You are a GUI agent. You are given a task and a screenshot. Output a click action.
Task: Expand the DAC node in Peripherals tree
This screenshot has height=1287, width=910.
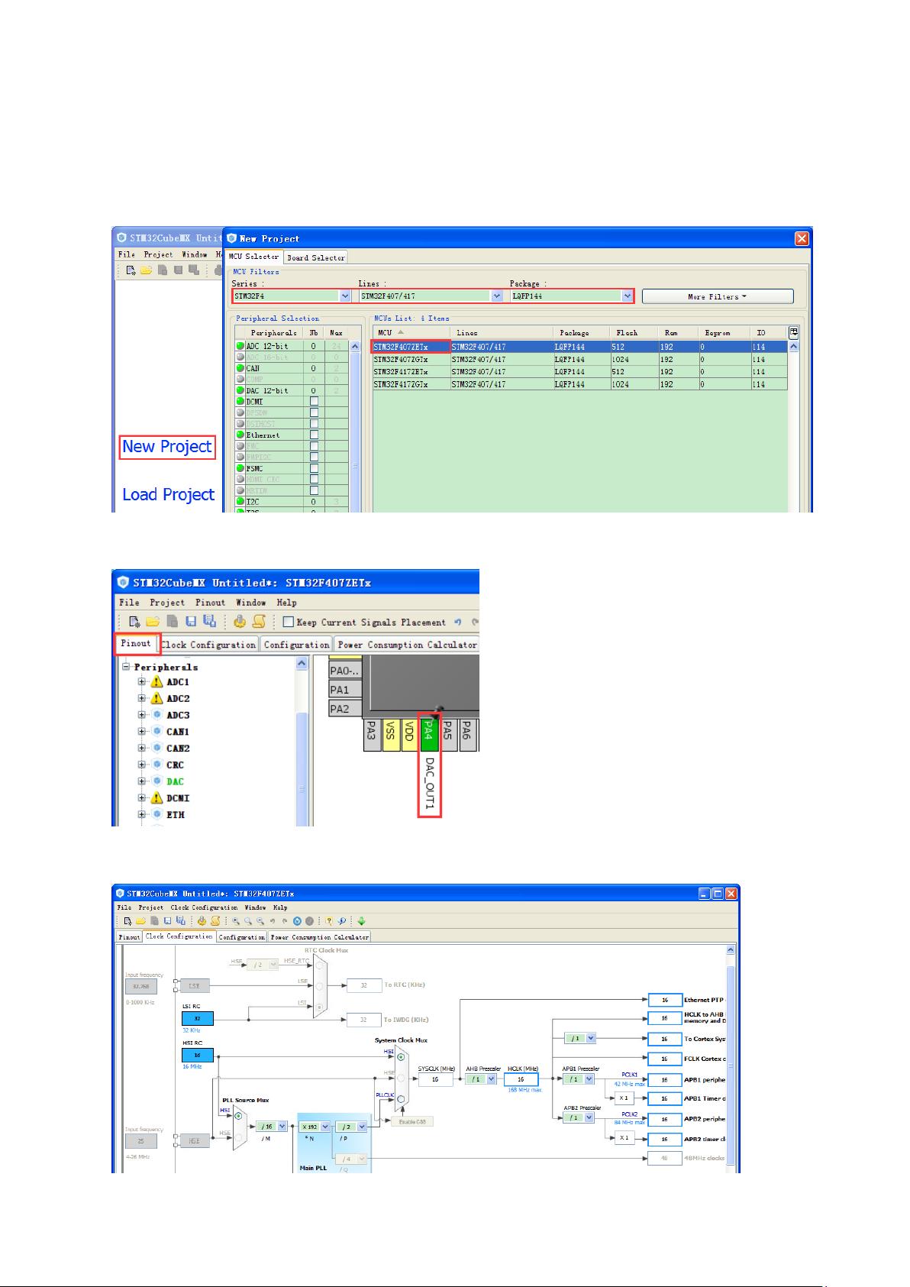(x=142, y=781)
